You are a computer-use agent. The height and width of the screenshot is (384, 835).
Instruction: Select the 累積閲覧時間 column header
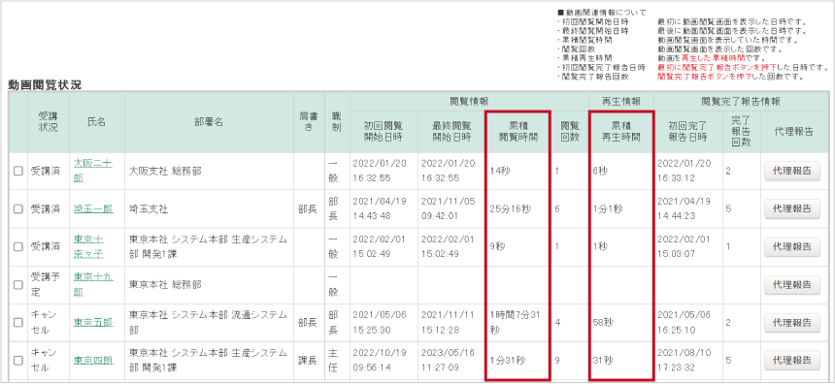[518, 132]
